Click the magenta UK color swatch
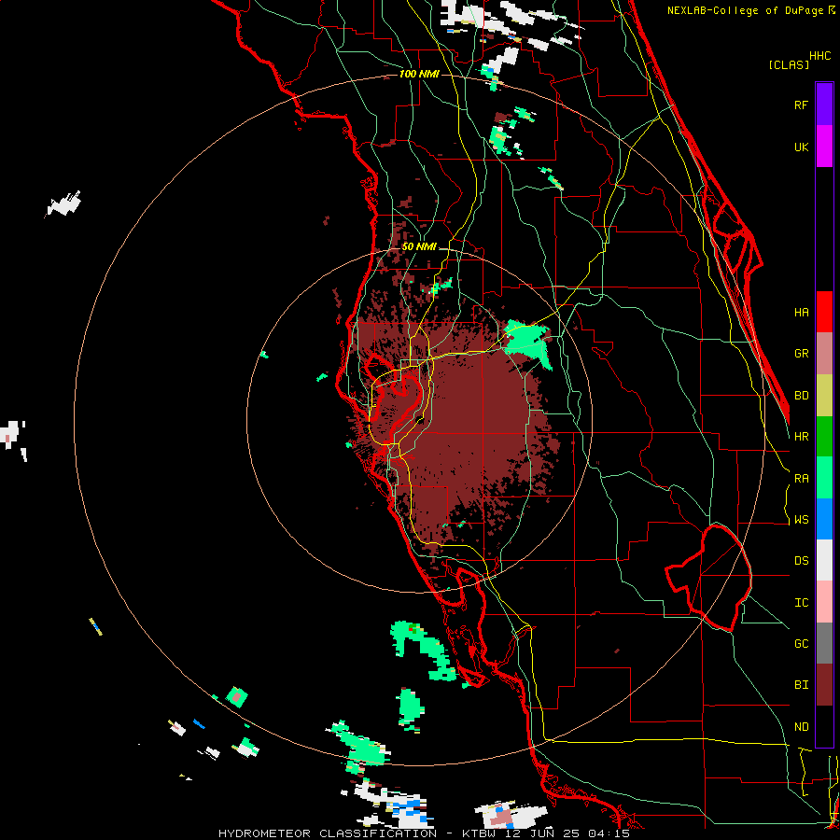This screenshot has height=840, width=840. pos(824,147)
